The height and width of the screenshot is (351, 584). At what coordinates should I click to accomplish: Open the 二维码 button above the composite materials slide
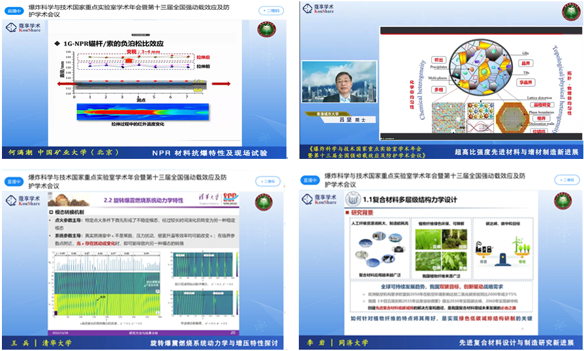coord(564,180)
